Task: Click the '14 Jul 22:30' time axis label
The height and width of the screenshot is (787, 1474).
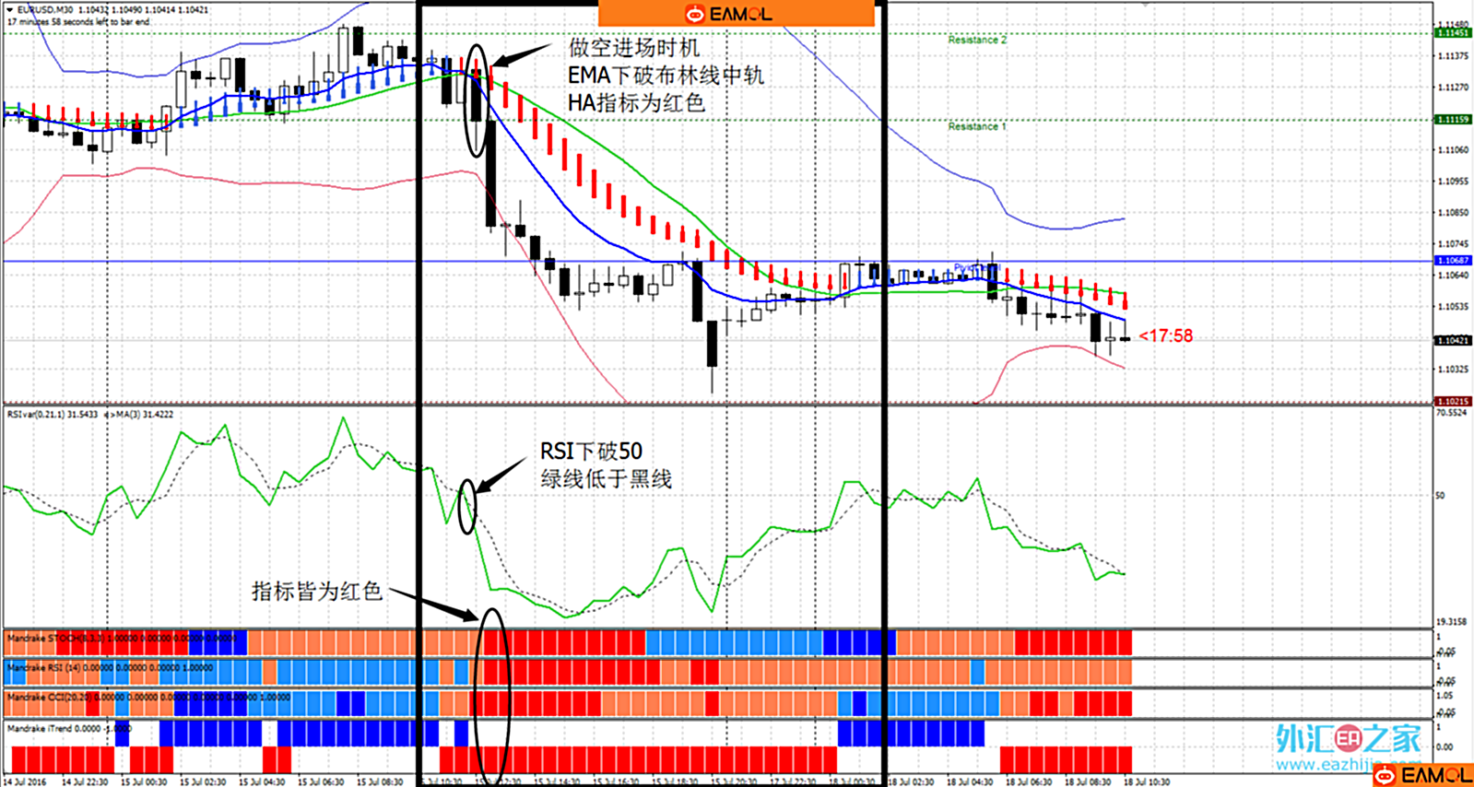Action: [x=85, y=781]
